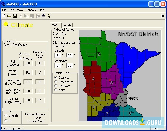The width and height of the screenshot is (167, 131).
Task: Click the Fall days field showing 90
Action: [28, 63]
